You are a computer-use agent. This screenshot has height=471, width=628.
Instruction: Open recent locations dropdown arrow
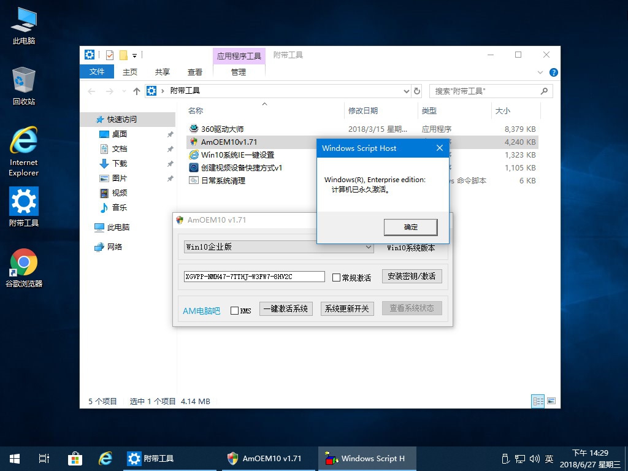(x=124, y=91)
